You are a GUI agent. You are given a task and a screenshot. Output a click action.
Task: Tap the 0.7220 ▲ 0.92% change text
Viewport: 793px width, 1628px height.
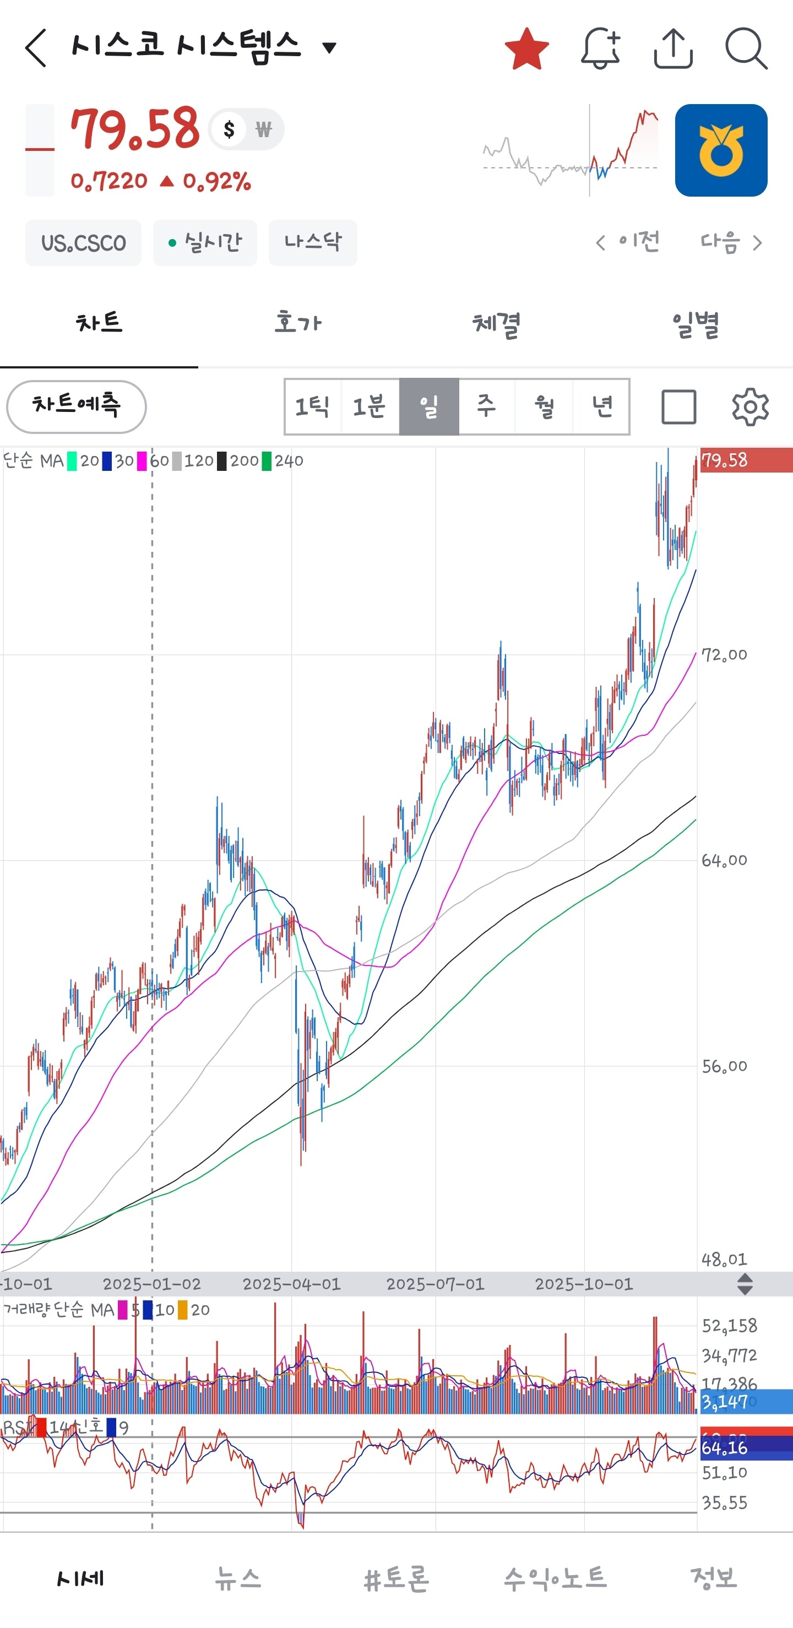[161, 181]
